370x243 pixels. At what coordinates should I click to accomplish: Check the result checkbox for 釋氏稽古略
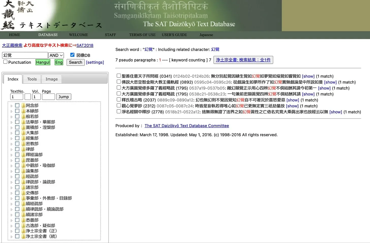(x=119, y=100)
